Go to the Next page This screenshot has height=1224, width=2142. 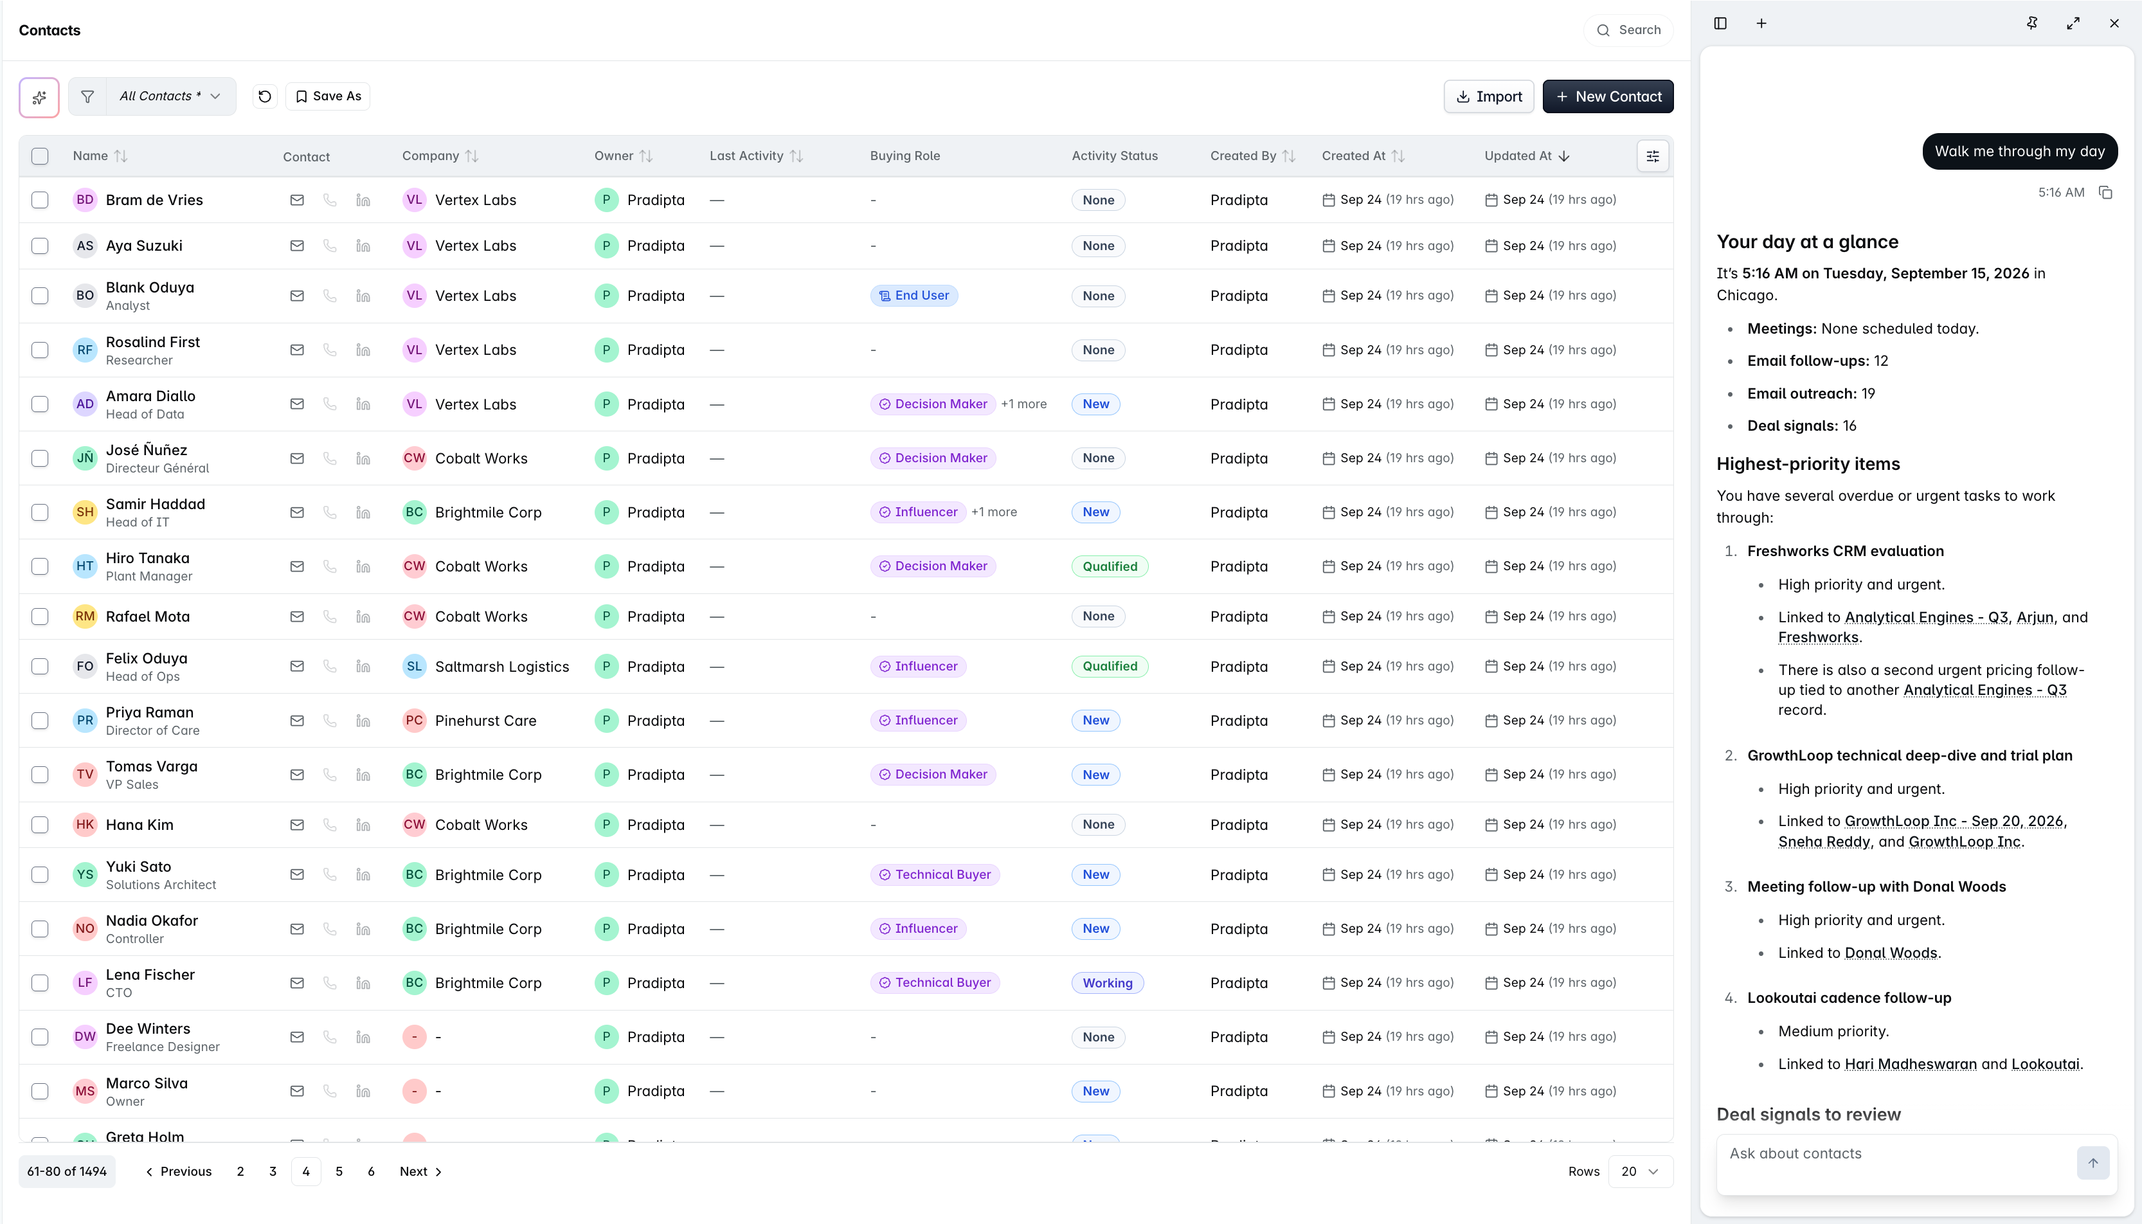[x=420, y=1172]
